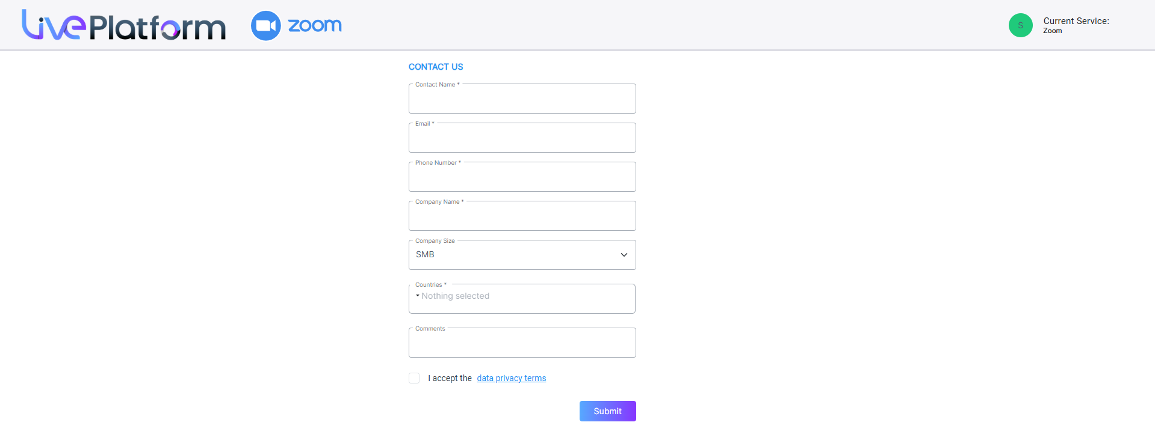The height and width of the screenshot is (437, 1155).
Task: Open the green user avatar S
Action: pyautogui.click(x=1020, y=25)
